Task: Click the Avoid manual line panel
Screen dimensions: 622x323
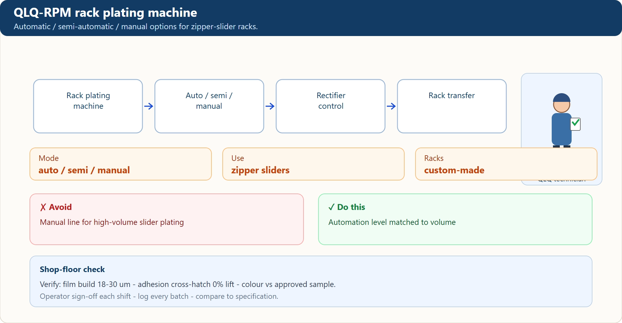Action: click(167, 219)
